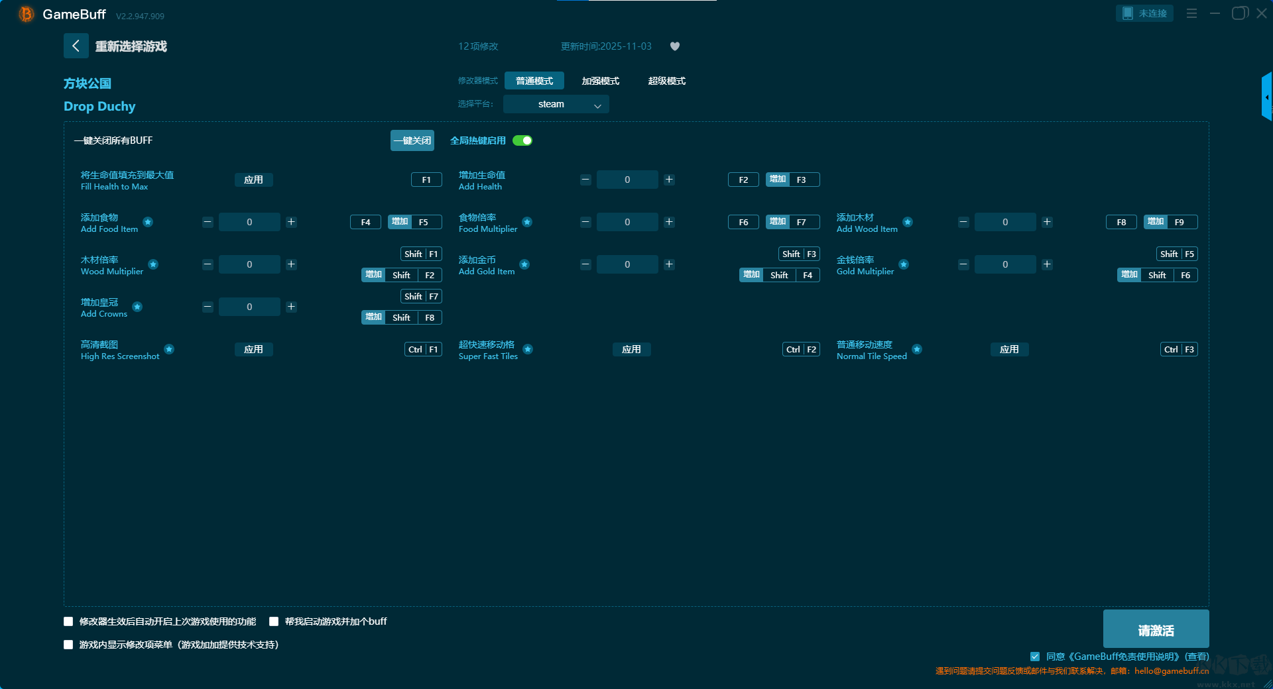Screen dimensions: 1273x689
Task: Click the Gold Multiplier value input field
Action: 1005,264
